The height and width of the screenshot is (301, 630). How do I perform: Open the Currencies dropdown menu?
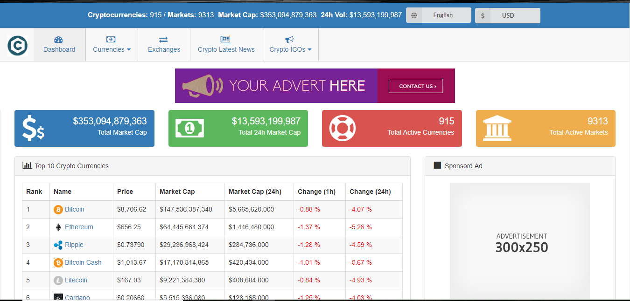(x=112, y=49)
